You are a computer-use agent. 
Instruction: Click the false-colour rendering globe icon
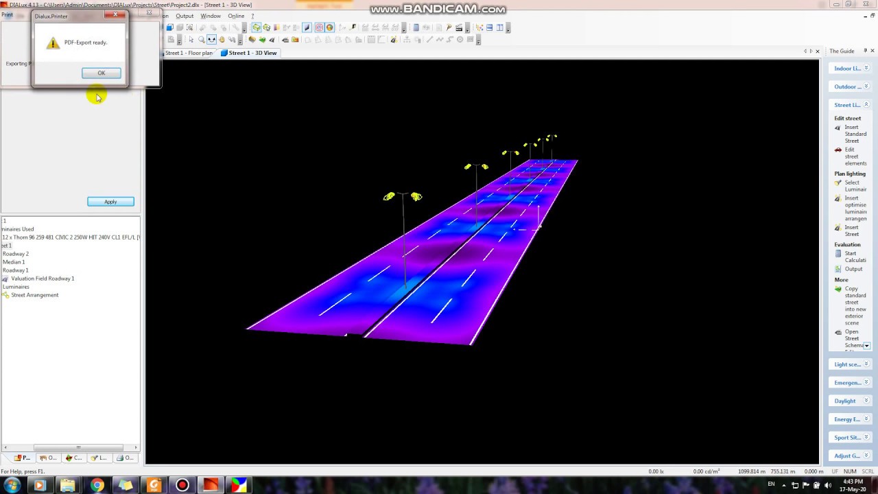point(330,27)
